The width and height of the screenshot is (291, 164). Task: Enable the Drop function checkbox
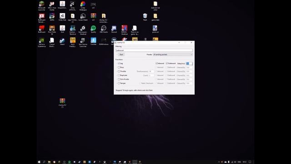[119, 67]
